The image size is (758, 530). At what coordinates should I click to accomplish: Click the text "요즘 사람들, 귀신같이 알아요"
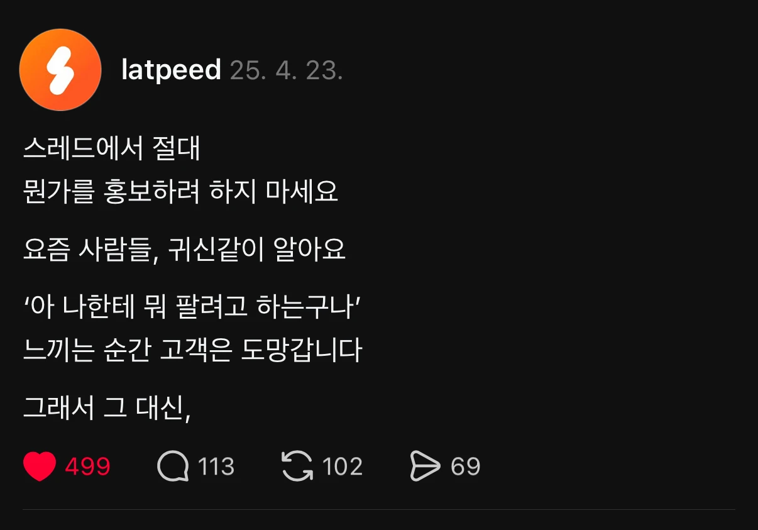tap(184, 250)
